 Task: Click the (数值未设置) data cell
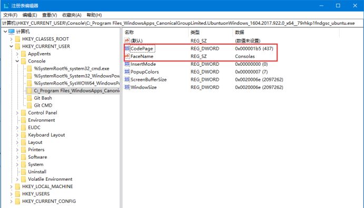click(248, 41)
